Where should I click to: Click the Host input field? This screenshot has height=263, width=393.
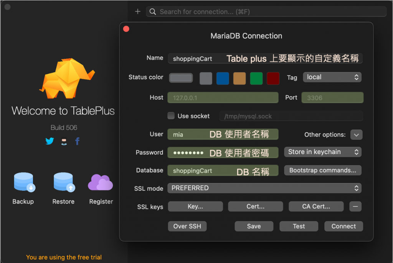[x=223, y=98]
